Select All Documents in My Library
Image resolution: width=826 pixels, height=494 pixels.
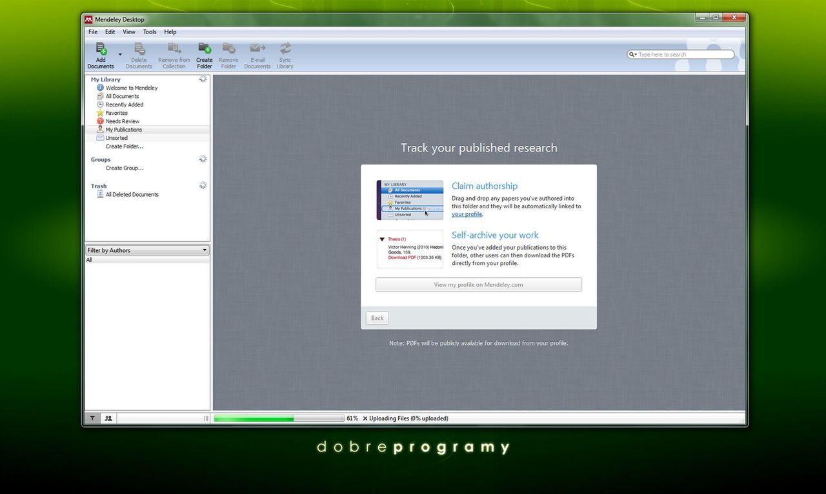[123, 96]
